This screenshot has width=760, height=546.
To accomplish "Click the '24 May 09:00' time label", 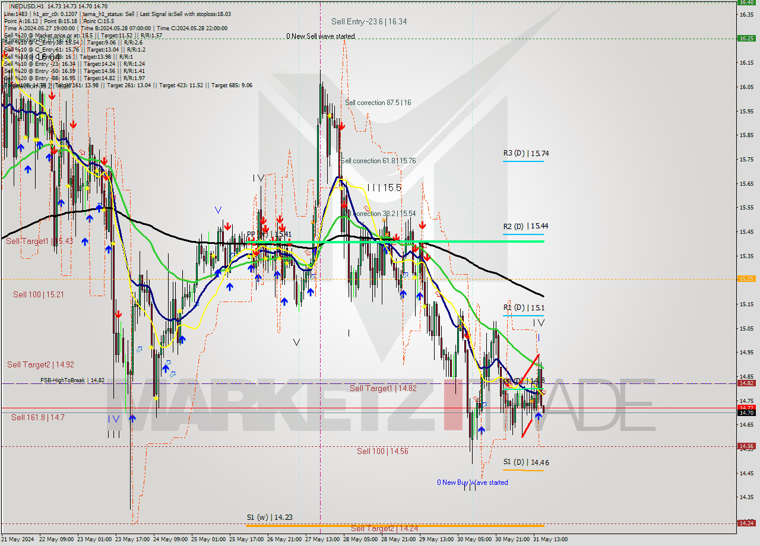I will (170, 539).
